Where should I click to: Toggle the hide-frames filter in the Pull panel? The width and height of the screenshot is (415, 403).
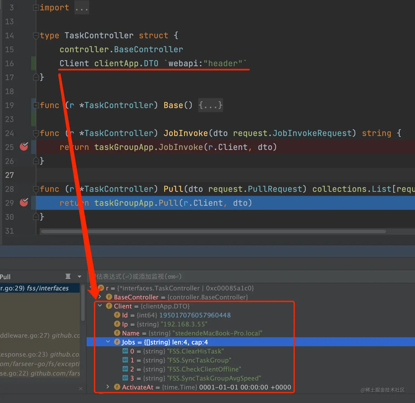click(x=68, y=277)
